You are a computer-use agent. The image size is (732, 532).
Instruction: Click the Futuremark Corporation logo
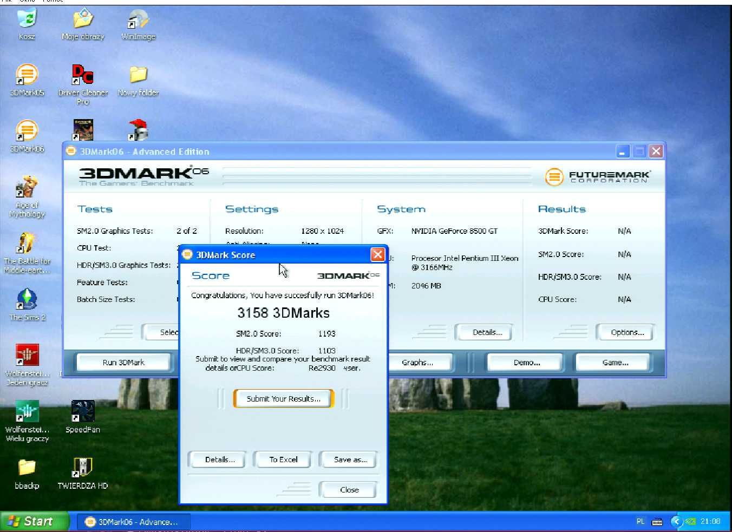coord(598,176)
